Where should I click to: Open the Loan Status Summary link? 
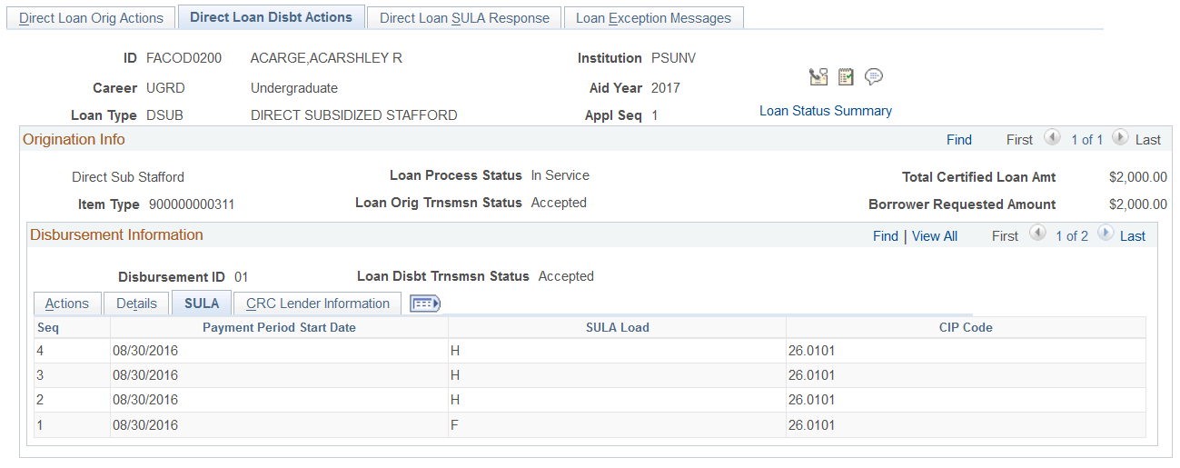pyautogui.click(x=825, y=111)
